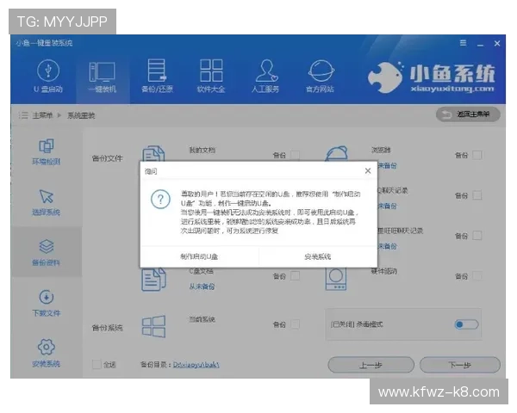Click the 我的文档 label

202,151
